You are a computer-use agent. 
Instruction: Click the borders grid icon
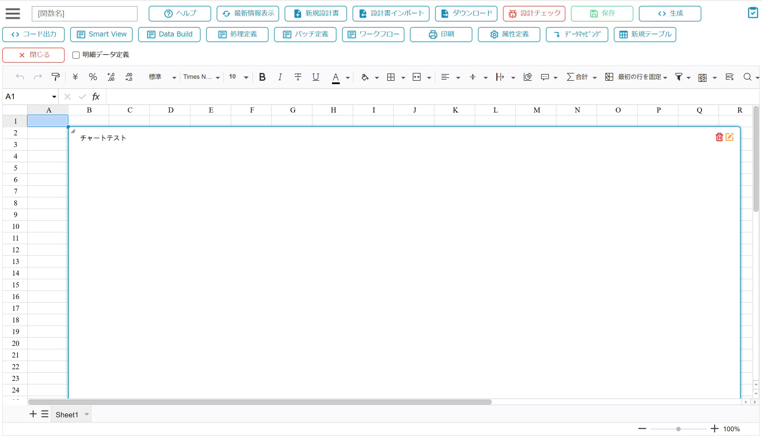point(390,77)
